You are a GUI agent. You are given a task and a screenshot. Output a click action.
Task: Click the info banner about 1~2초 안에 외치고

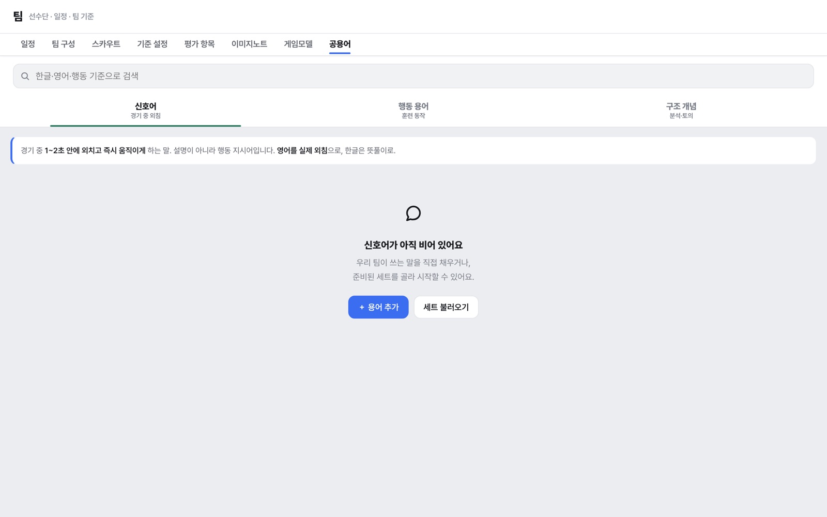[x=413, y=150]
